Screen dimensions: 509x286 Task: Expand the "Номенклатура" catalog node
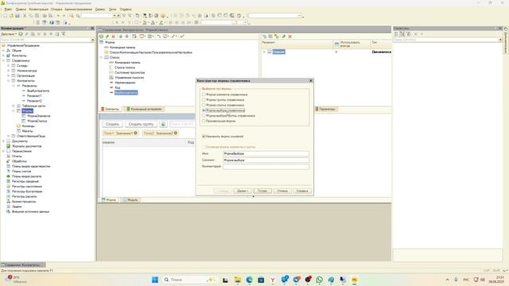(x=9, y=71)
